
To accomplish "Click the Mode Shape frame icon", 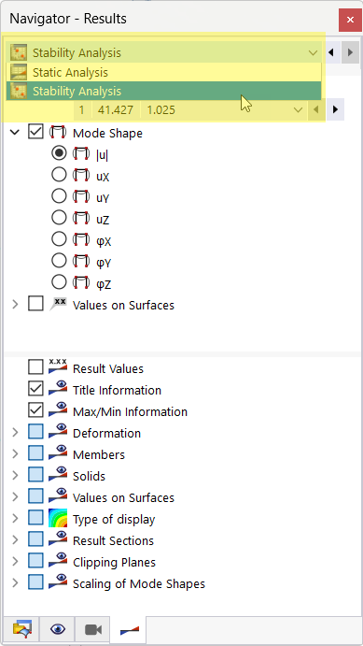I will pos(58,133).
